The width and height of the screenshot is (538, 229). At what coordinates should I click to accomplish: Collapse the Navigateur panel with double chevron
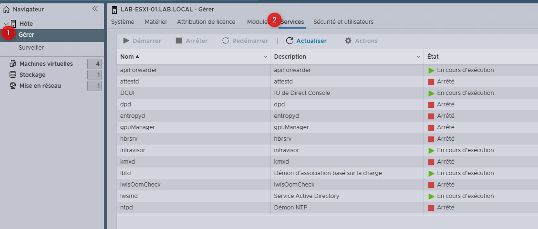tap(95, 9)
